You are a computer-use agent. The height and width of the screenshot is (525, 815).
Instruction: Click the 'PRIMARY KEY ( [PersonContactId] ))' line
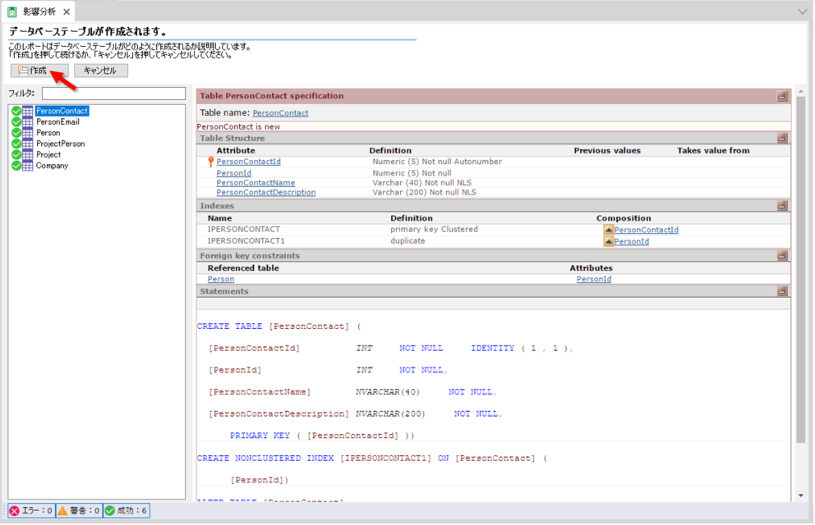pyautogui.click(x=322, y=436)
